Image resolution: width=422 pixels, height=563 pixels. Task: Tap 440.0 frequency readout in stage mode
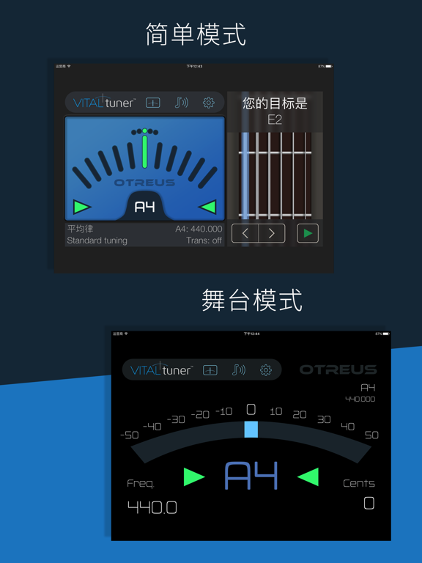(x=152, y=507)
